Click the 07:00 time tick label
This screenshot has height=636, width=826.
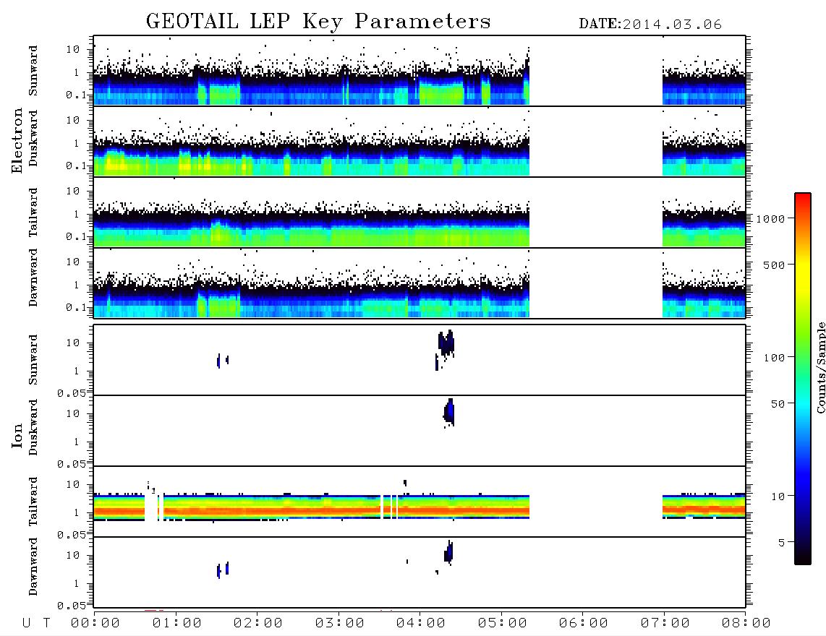click(665, 623)
